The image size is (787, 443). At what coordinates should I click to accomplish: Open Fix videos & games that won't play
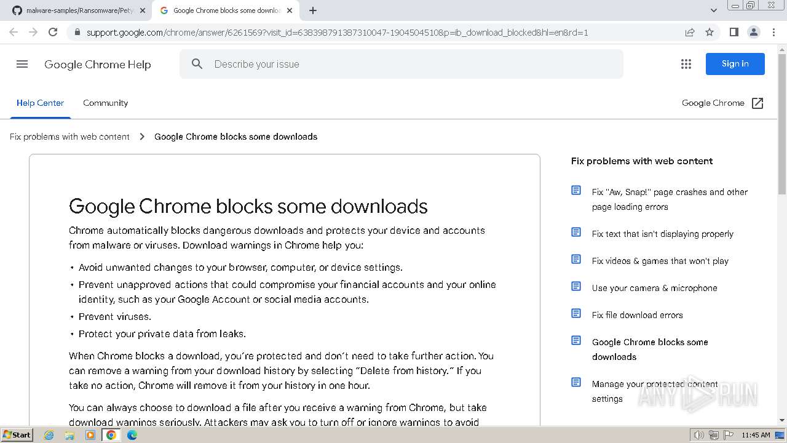(x=660, y=261)
